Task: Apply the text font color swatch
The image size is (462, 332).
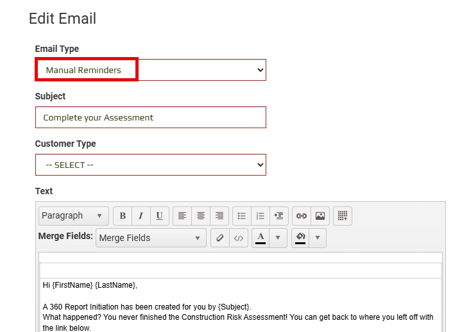Action: (261, 238)
